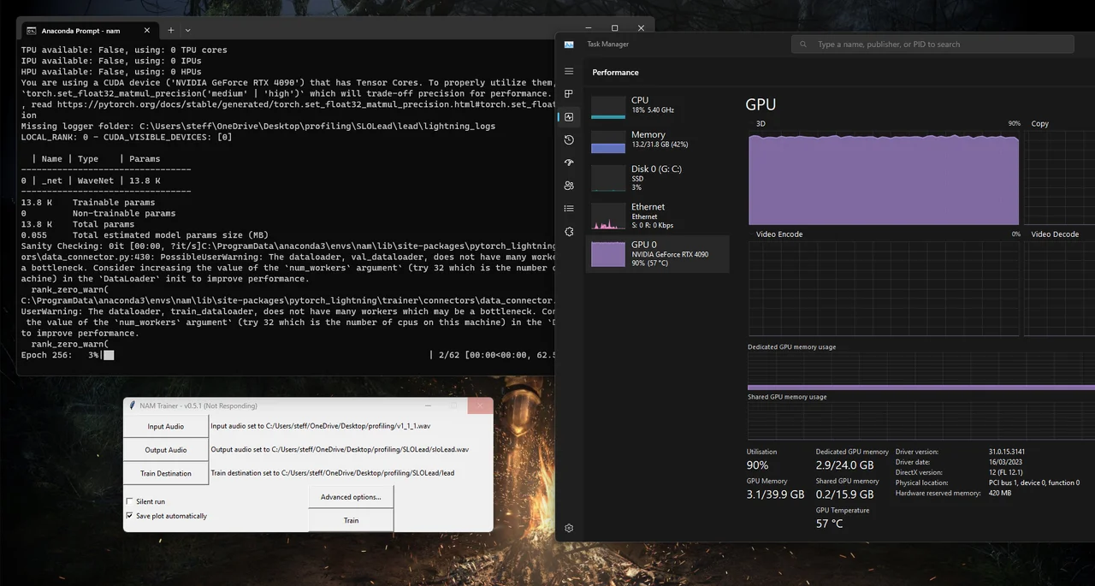Open Task Manager settings gear
Screen dimensions: 1095x586
point(569,529)
